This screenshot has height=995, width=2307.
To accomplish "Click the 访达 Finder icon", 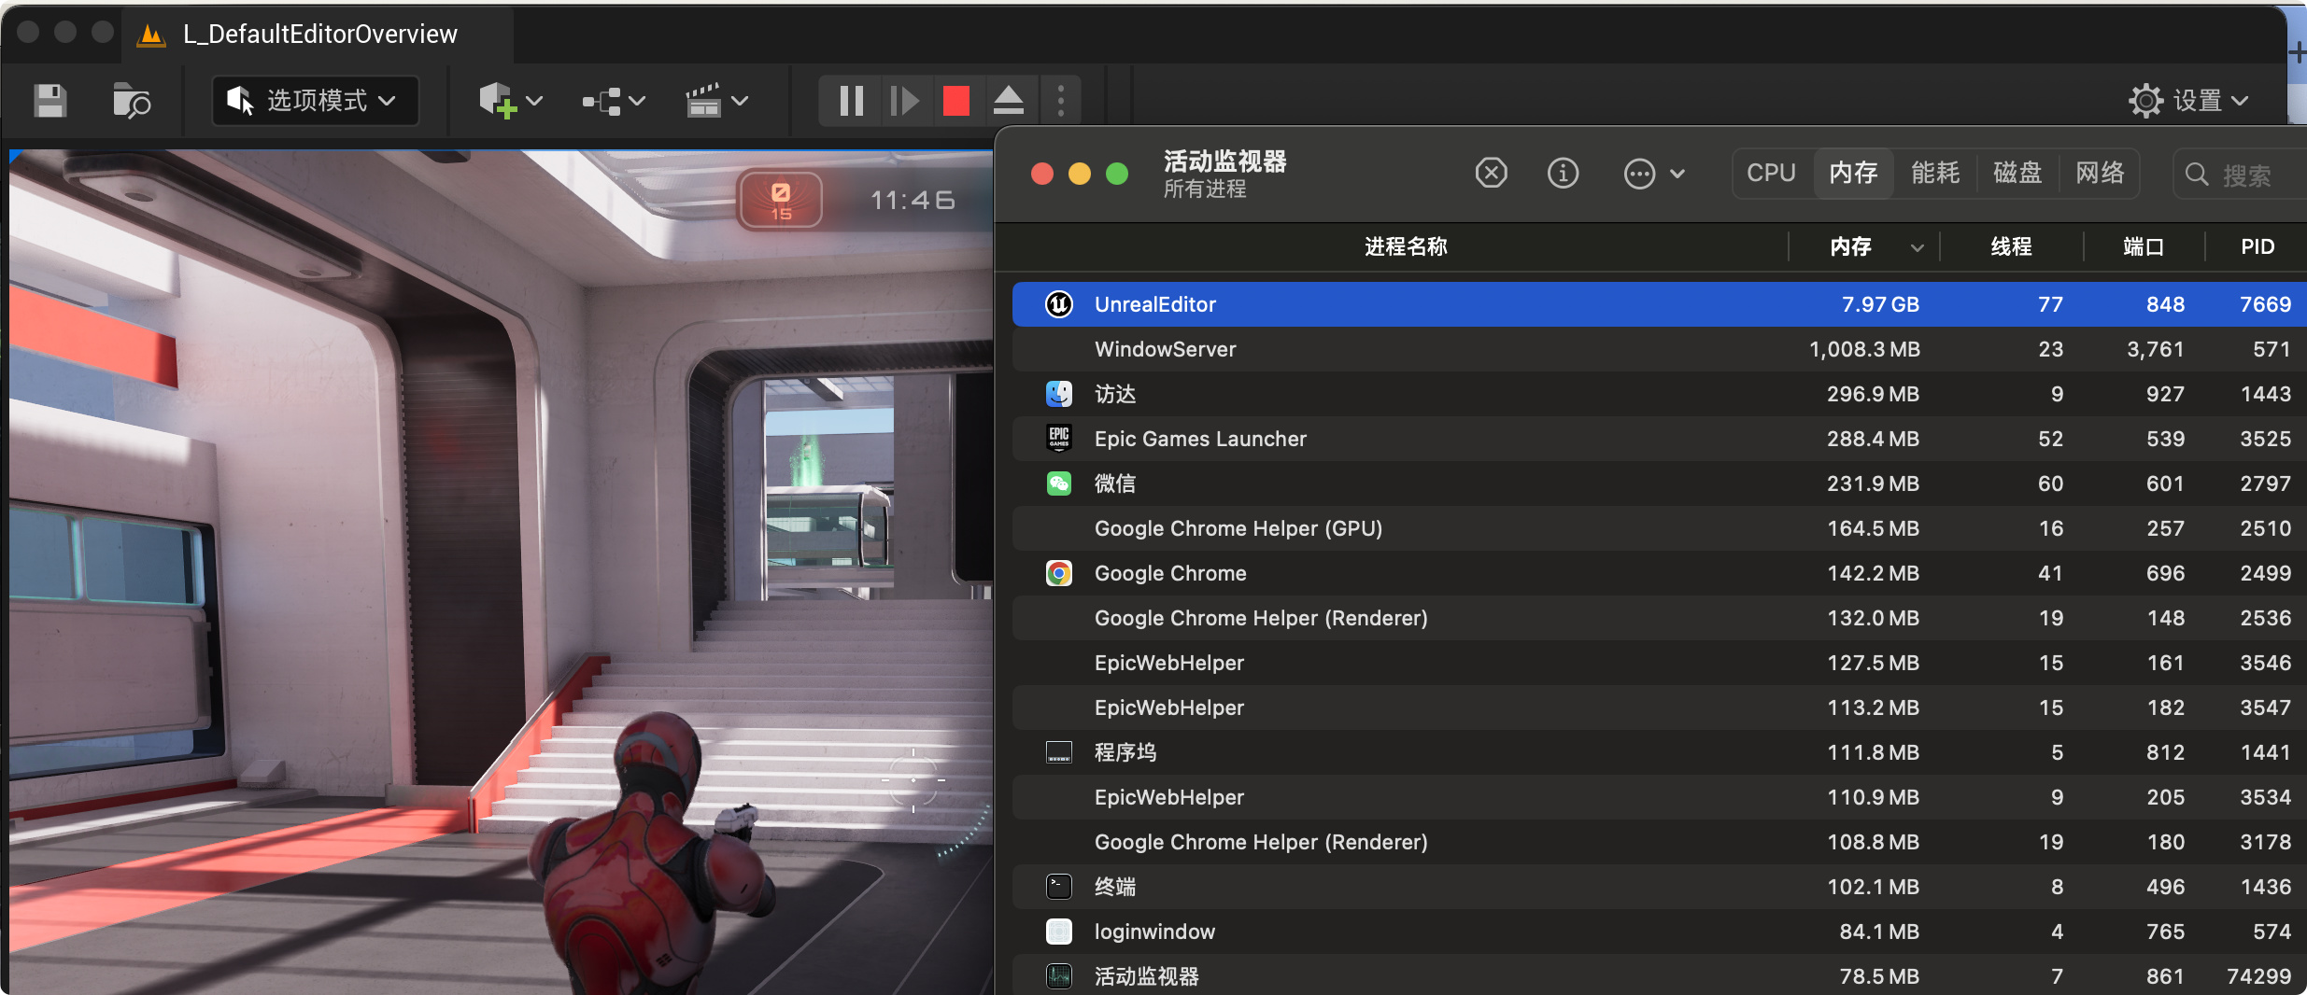I will tap(1059, 394).
